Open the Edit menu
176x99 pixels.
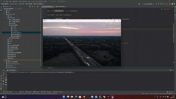coord(7,1)
